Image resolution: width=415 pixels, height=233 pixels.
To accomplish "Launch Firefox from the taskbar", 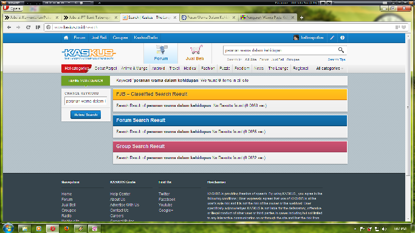I will click(66, 229).
